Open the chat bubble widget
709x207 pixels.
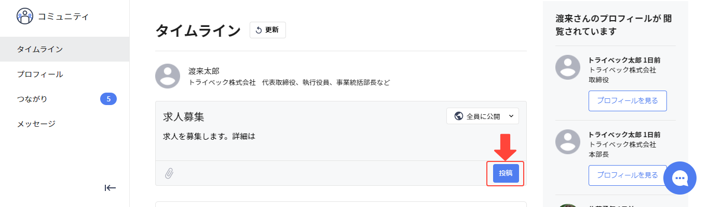[x=680, y=178]
